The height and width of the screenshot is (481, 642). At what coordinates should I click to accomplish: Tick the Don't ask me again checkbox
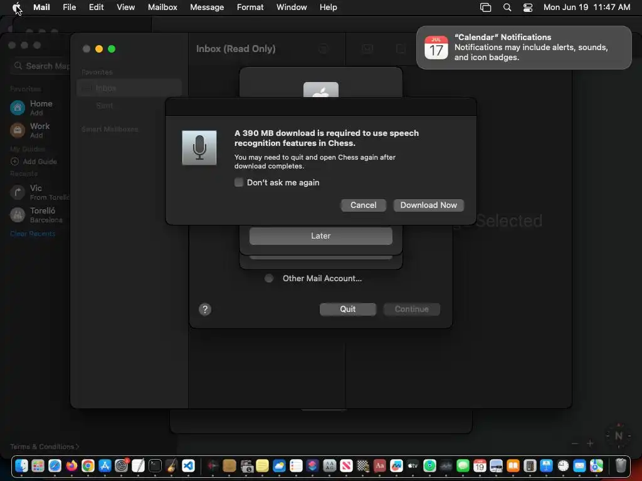point(239,182)
